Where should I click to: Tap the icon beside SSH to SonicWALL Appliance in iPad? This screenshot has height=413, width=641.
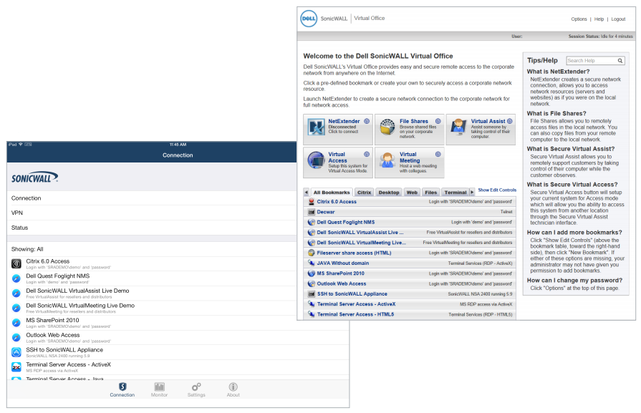coord(16,353)
